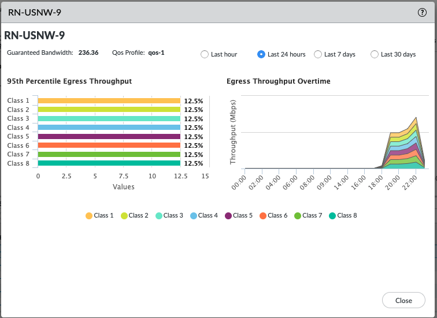Click the throughput peak in area chart
The image size is (437, 318).
point(415,118)
